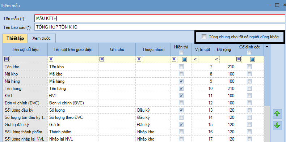Image resolution: width=286 pixels, height=142 pixels.
Task: Check Hiển thị for Đơn vị chính (ĐVC) row
Action: click(181, 103)
